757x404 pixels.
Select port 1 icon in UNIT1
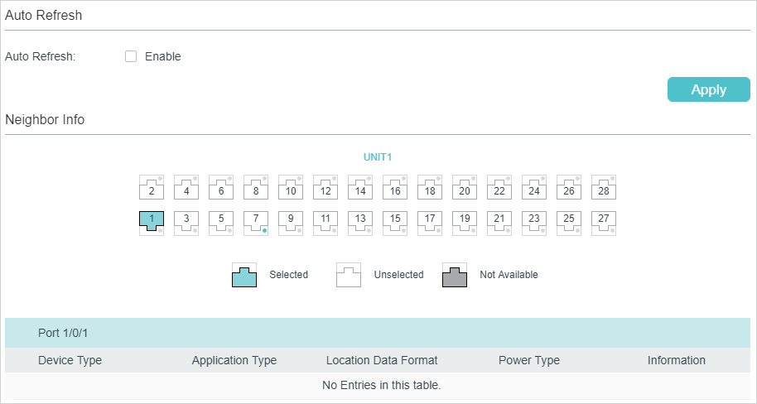(x=152, y=223)
